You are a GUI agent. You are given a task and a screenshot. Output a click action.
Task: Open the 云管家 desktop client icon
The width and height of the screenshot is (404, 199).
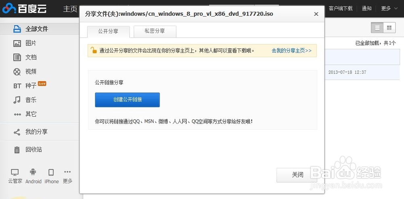[x=15, y=172]
